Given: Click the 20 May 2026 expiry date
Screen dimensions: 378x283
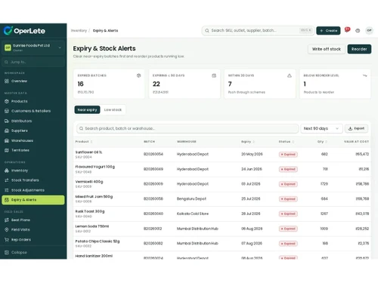Looking at the screenshot, I should point(252,154).
